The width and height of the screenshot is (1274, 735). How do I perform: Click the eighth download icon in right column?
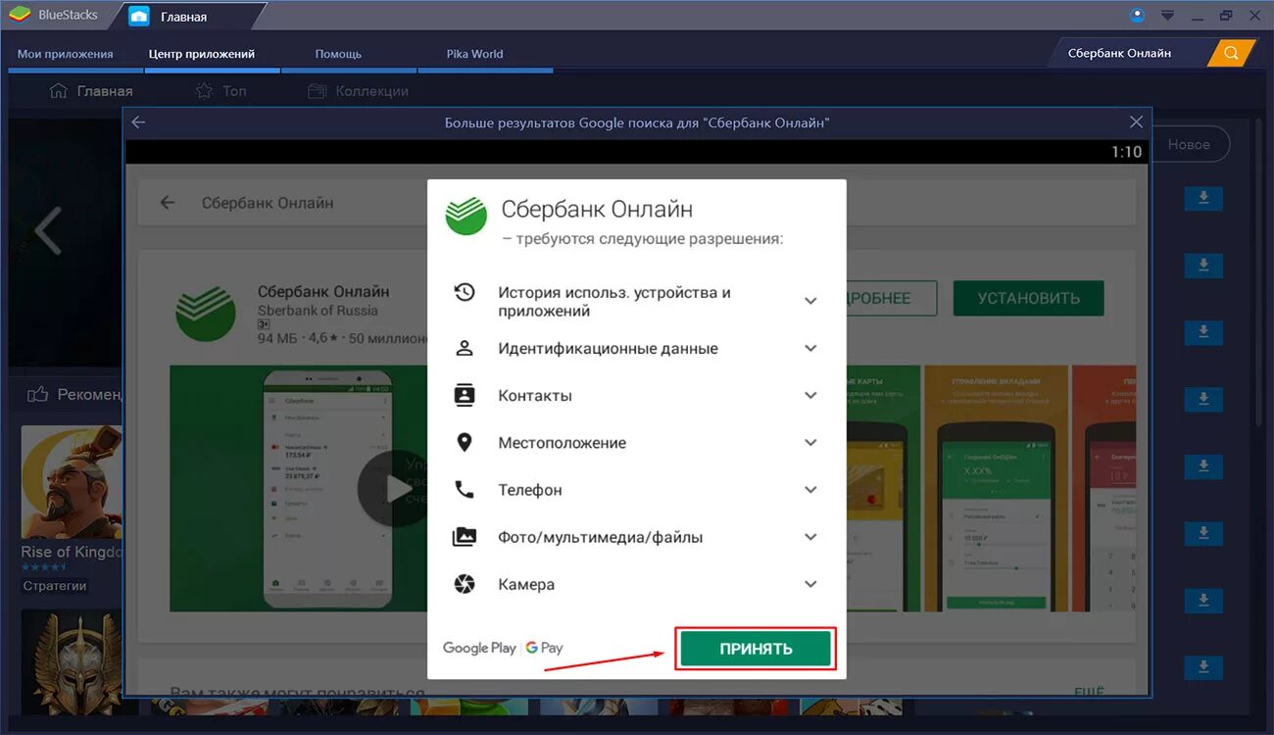[x=1203, y=667]
